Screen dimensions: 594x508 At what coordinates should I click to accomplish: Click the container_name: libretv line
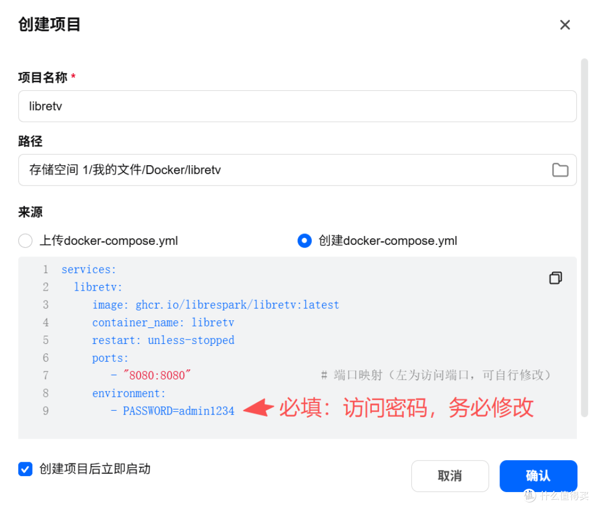[163, 323]
